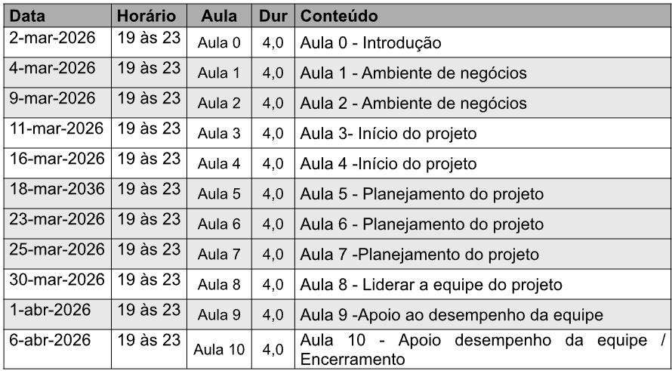This screenshot has width=672, height=371.
Task: Click the text 'Aula 0 - Introdução'
Action: [x=370, y=43]
